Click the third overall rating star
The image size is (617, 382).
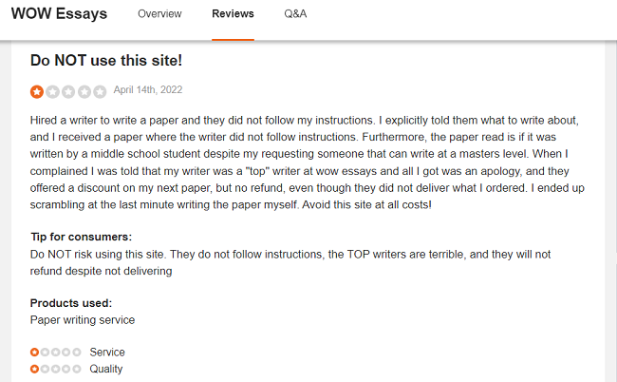click(x=68, y=92)
